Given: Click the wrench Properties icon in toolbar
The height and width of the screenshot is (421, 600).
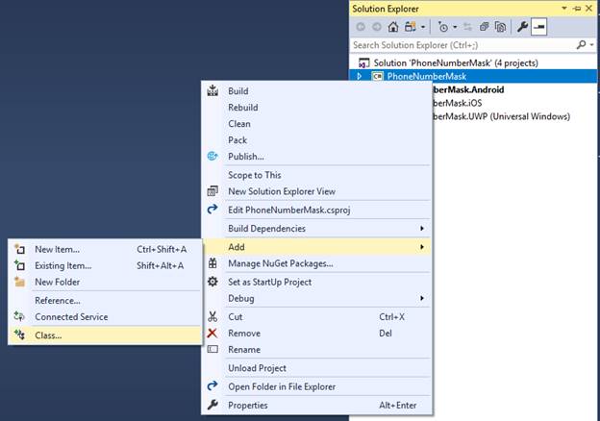Looking at the screenshot, I should click(522, 27).
